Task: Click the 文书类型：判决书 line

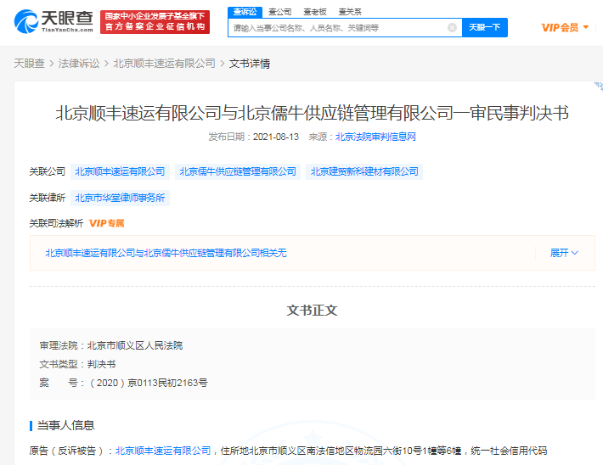Action: pyautogui.click(x=77, y=364)
